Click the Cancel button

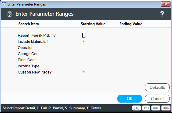click(157, 99)
